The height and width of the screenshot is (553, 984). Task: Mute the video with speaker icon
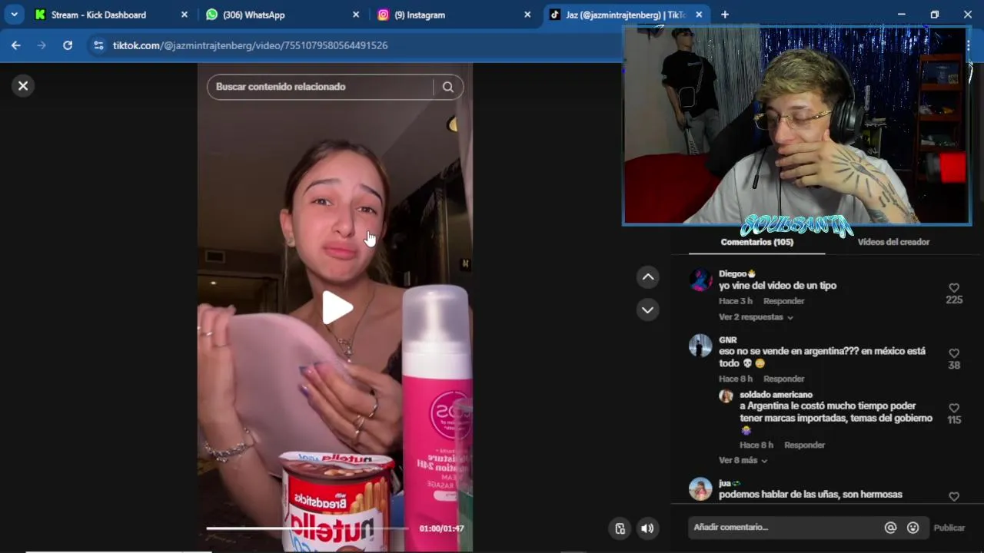tap(647, 528)
